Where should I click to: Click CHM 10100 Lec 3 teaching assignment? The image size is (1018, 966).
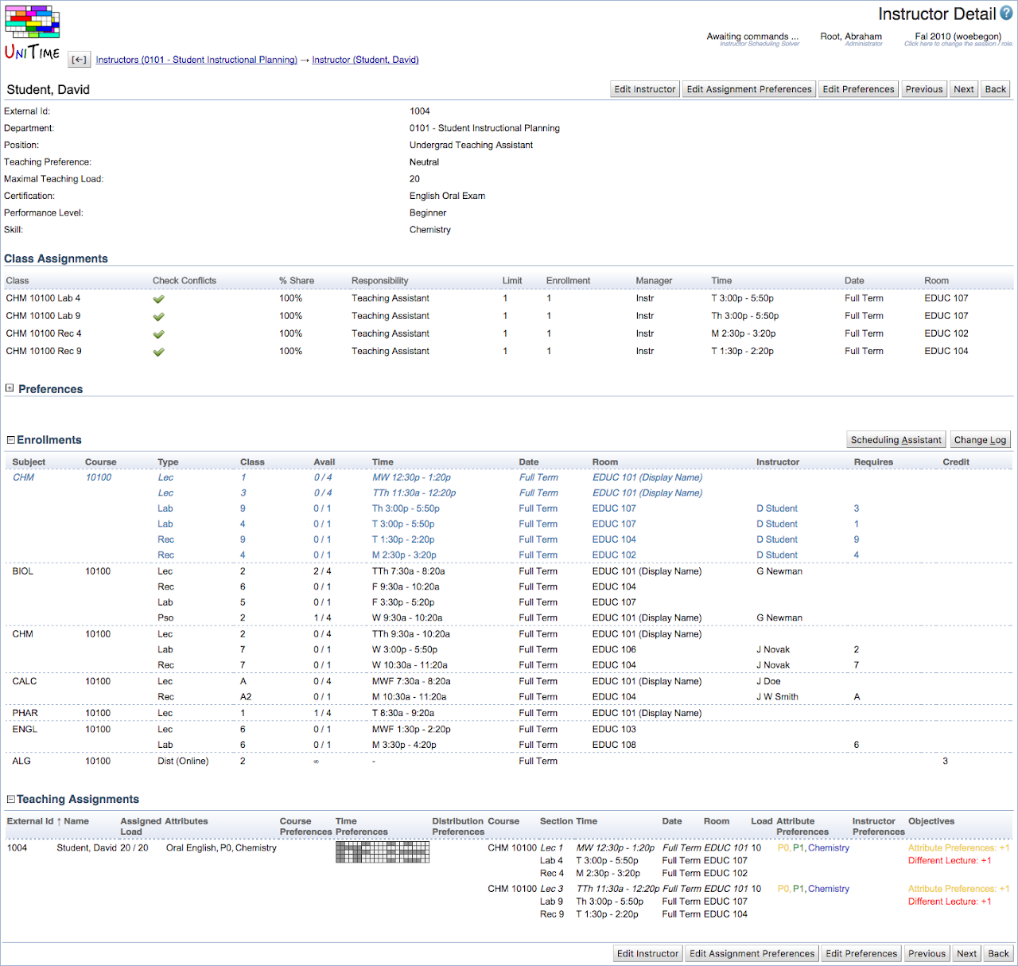(525, 889)
